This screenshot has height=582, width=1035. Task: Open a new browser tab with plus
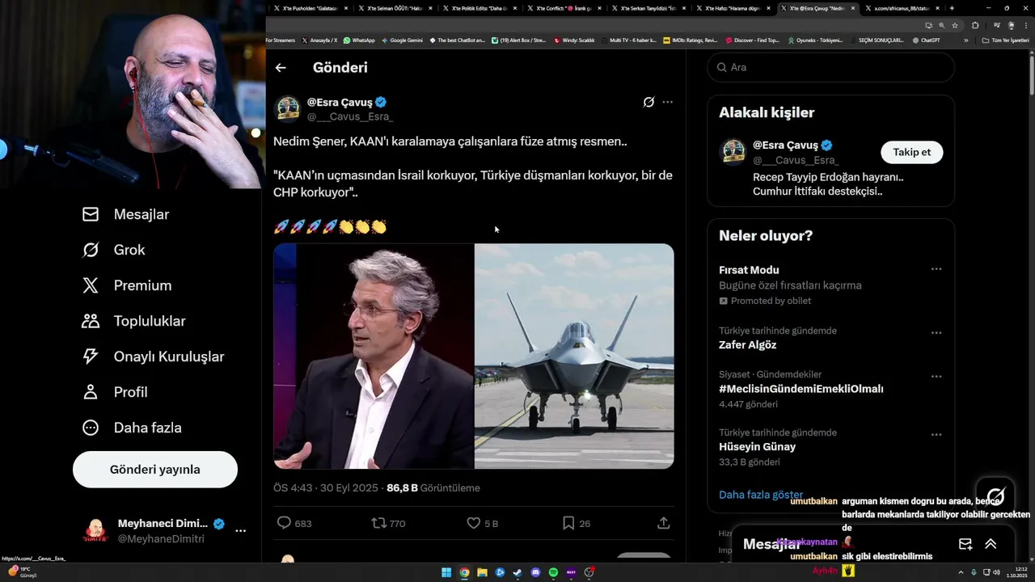(952, 8)
